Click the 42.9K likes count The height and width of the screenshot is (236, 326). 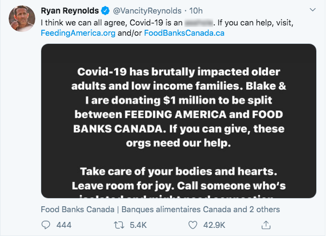click(x=214, y=225)
